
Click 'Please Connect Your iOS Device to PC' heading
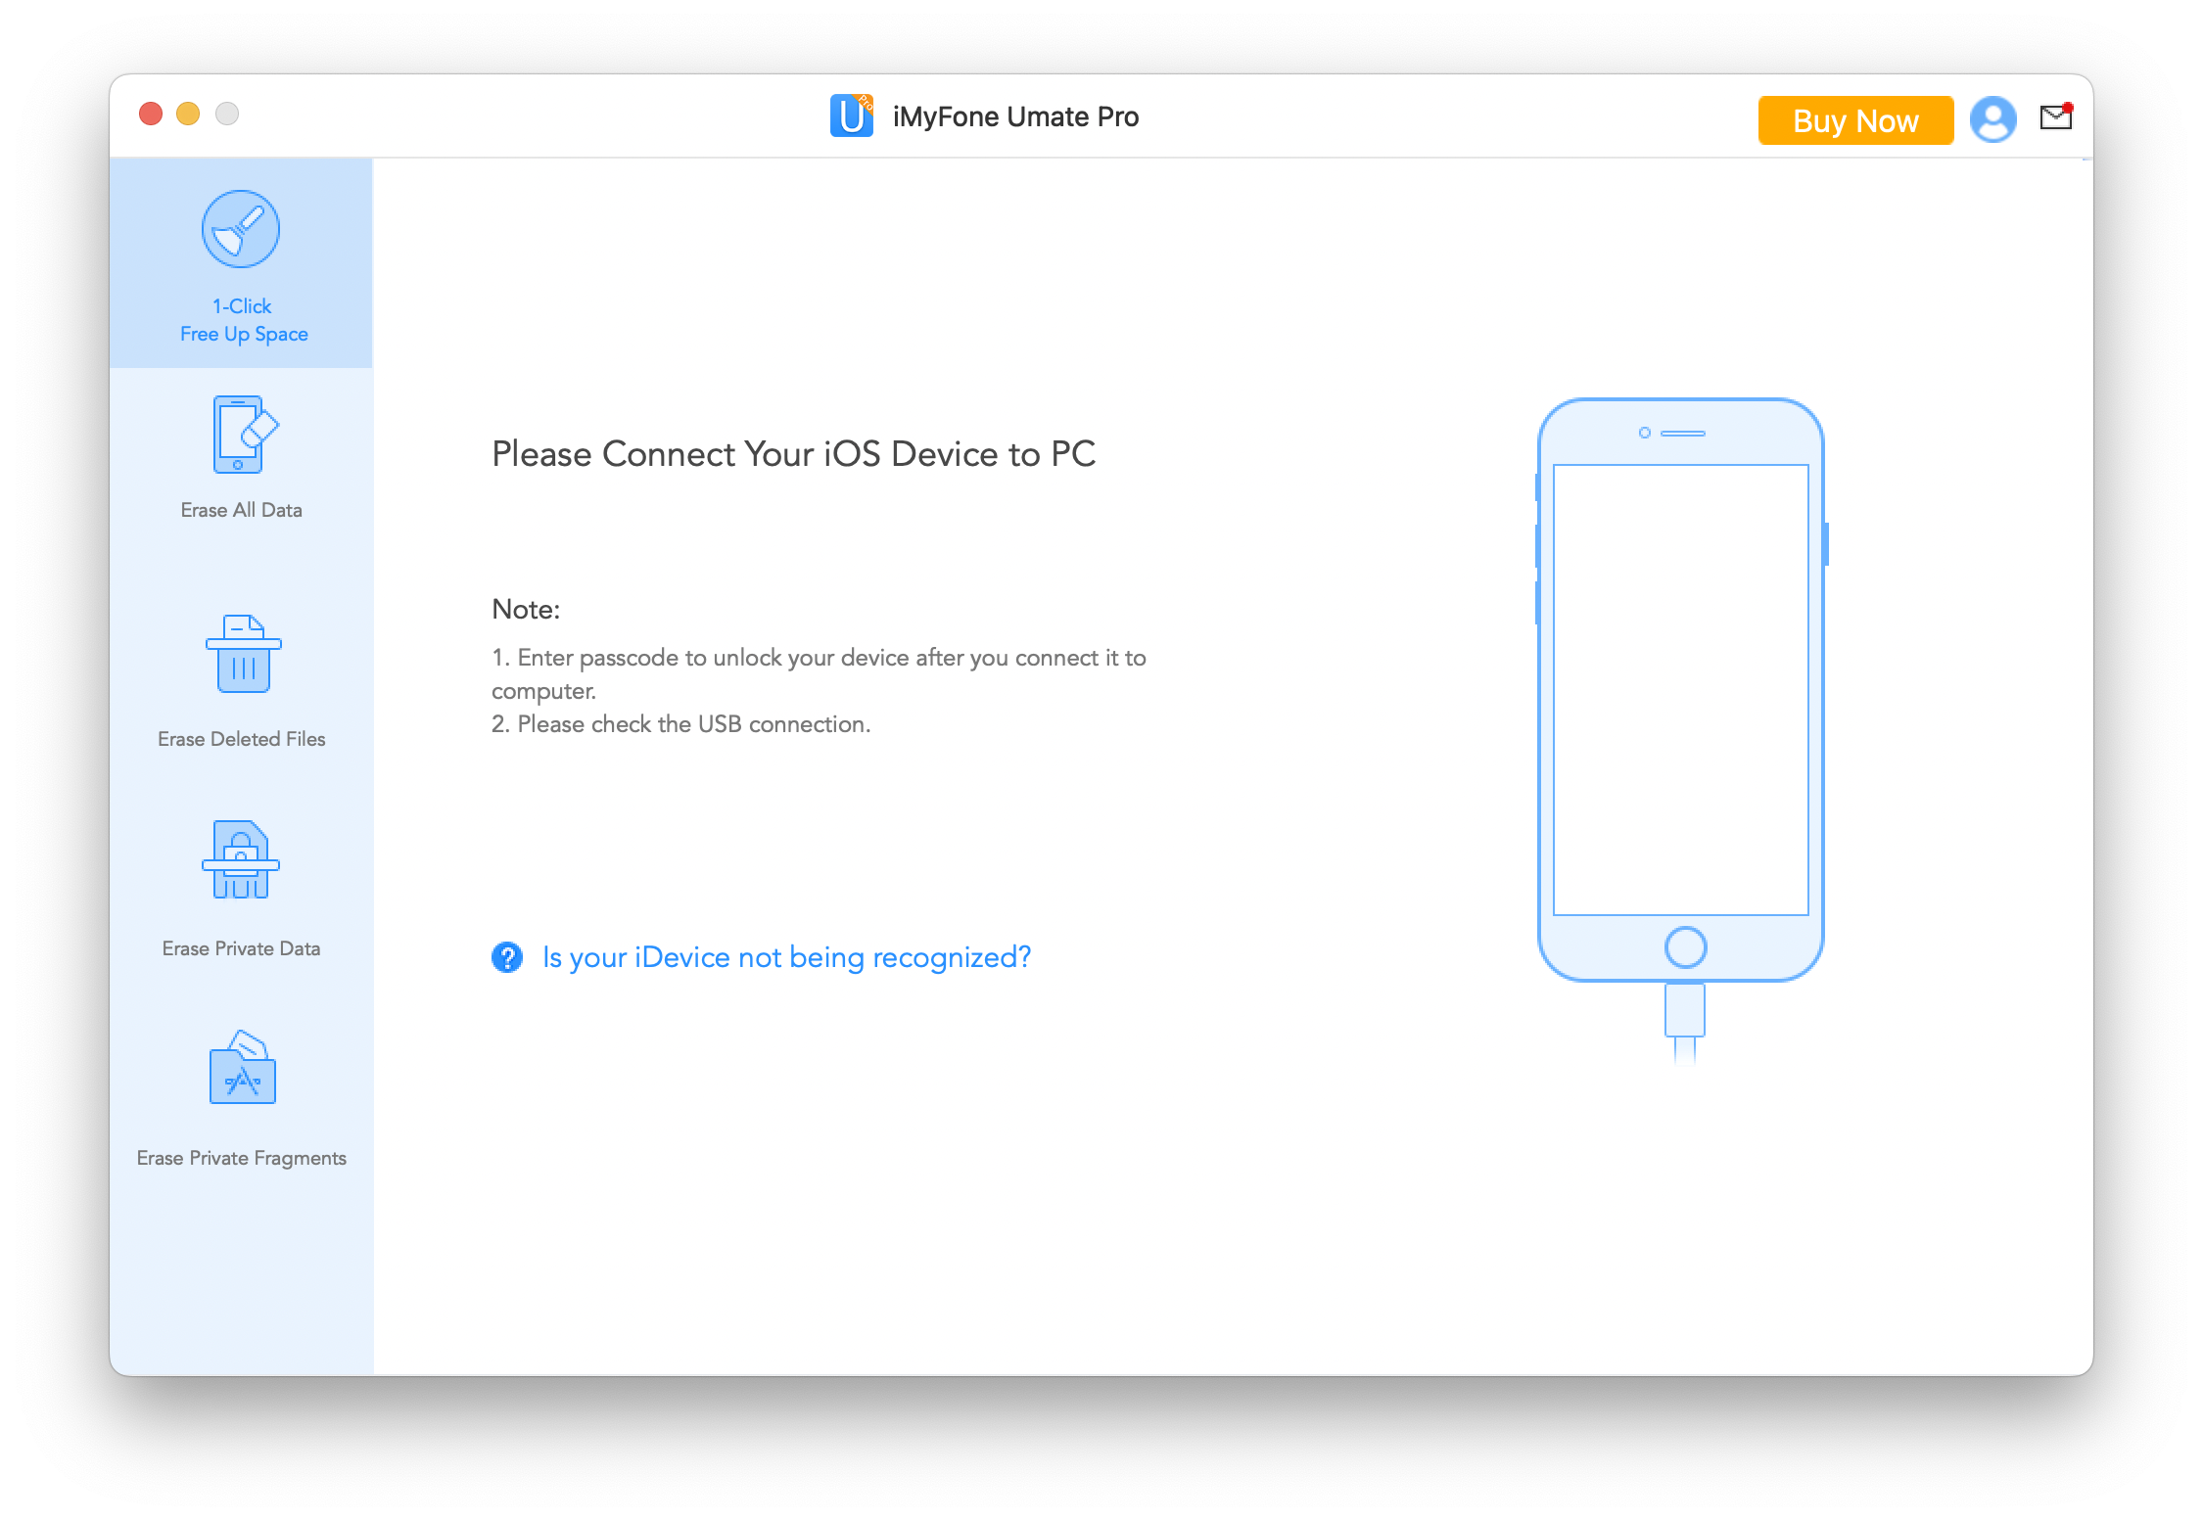(794, 454)
